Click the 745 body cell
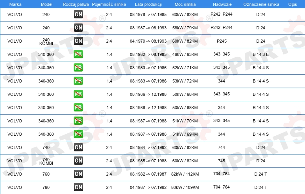 point(222,161)
